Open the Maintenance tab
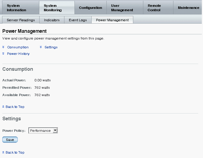Image resolution: width=203 pixels, height=158 pixels. (188, 8)
